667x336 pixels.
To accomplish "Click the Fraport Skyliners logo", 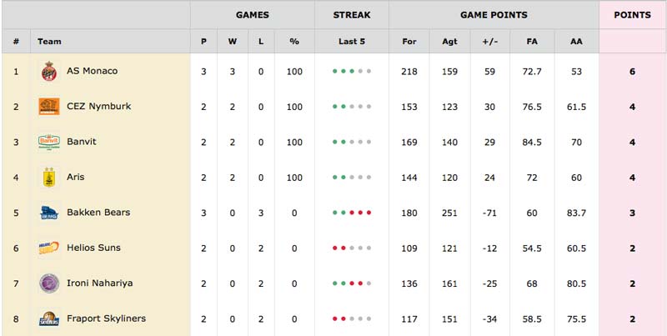I will tap(49, 318).
